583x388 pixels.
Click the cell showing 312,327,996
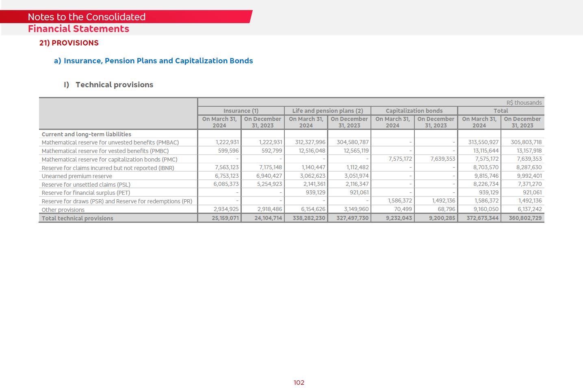coord(310,142)
